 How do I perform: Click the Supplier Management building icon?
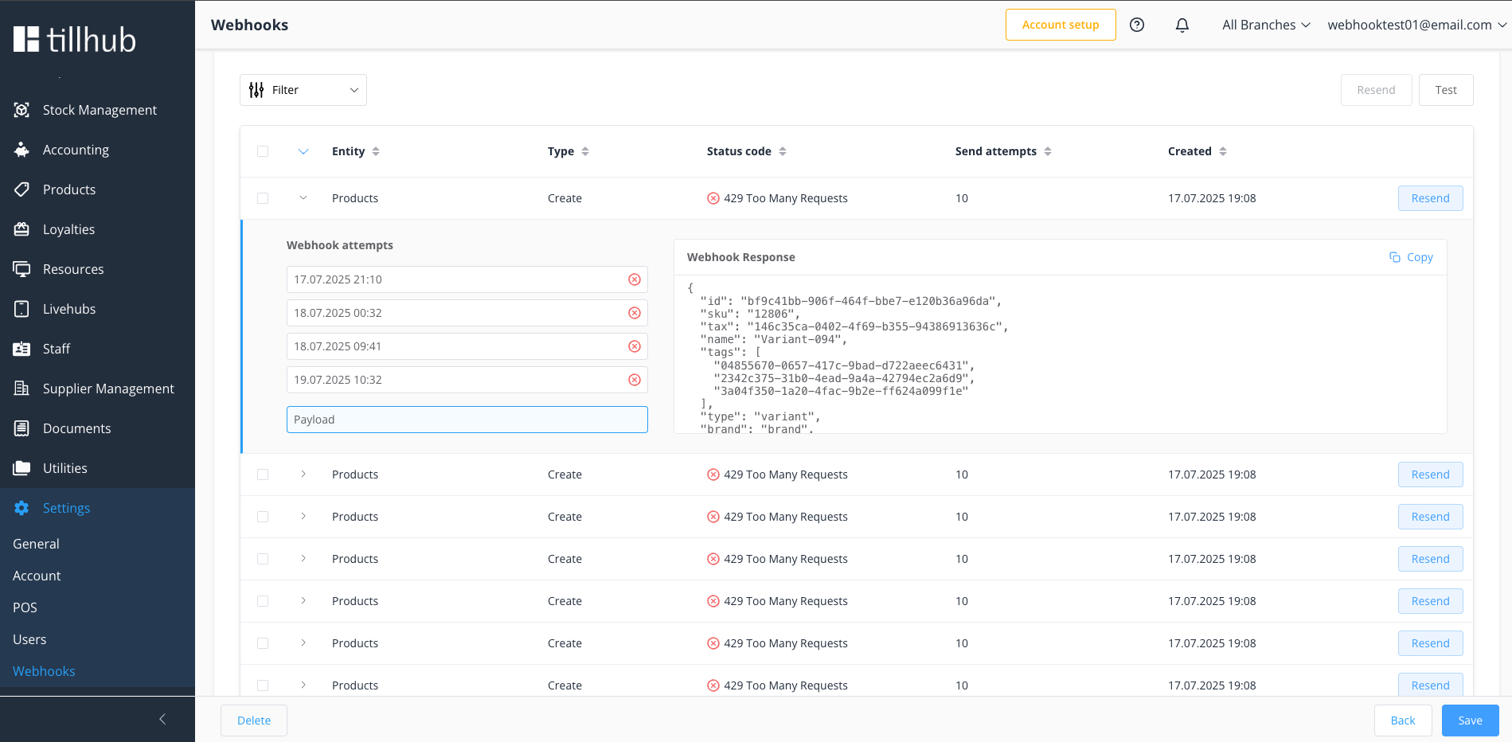pyautogui.click(x=22, y=389)
